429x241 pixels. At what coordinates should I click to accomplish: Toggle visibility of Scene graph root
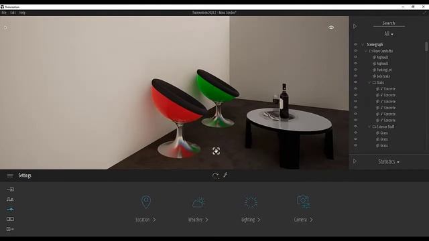(x=355, y=44)
